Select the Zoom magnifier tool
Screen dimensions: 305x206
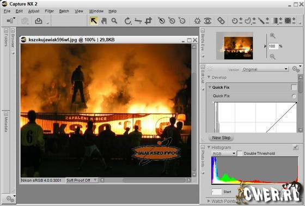pyautogui.click(x=114, y=21)
